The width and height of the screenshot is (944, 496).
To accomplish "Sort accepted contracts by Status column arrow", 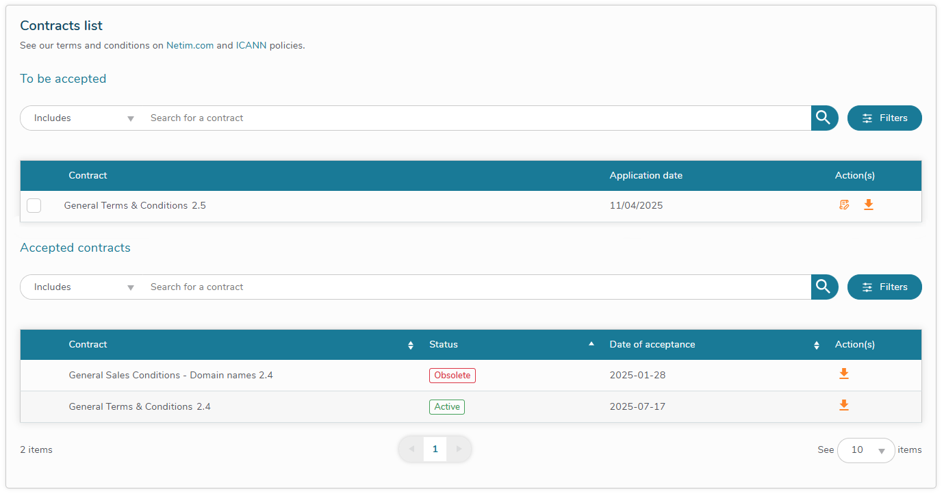I will [591, 344].
